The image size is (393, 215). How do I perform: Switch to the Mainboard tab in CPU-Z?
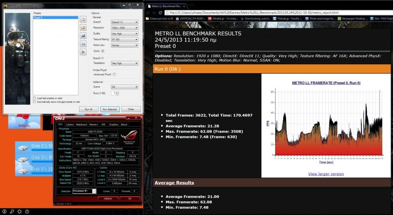coord(81,124)
